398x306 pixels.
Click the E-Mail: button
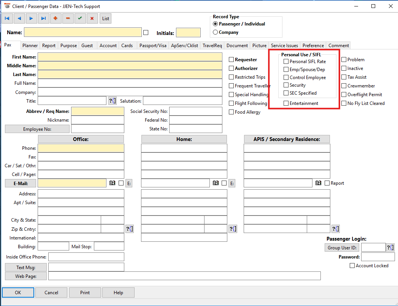coord(21,183)
